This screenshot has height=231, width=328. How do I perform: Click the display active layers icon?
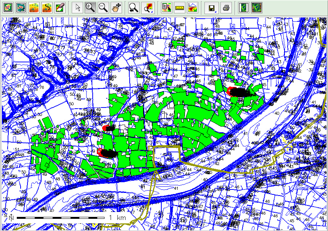pyautogui.click(x=8, y=8)
